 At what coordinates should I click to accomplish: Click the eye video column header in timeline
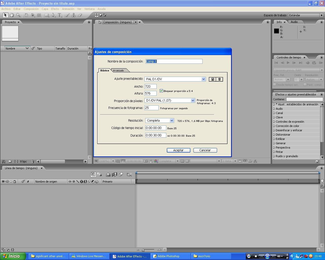(3, 182)
